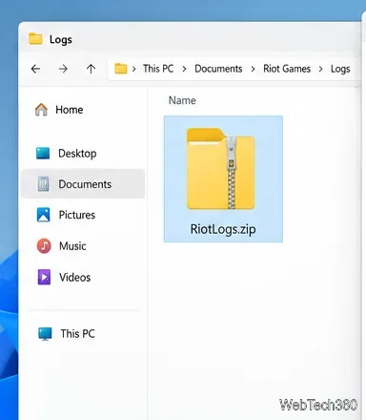This screenshot has height=420, width=366.
Task: Expand chevron after This PC in breadcrumb
Action: [184, 69]
